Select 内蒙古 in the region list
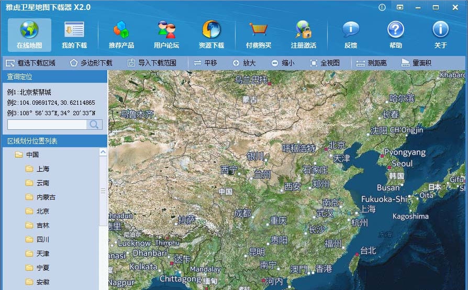Screen dimensions: 468x290 tap(46, 197)
